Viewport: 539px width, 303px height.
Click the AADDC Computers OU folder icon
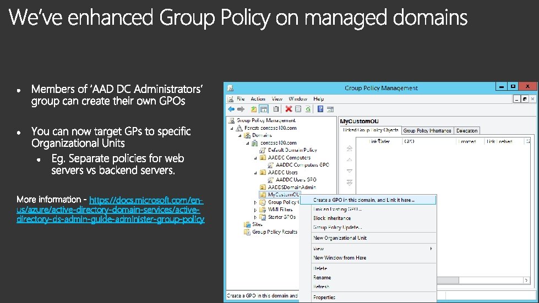coord(263,157)
